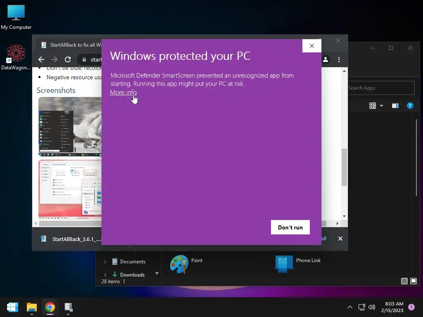This screenshot has width=423, height=317.
Task: Open the Windows Start button
Action: (x=12, y=307)
